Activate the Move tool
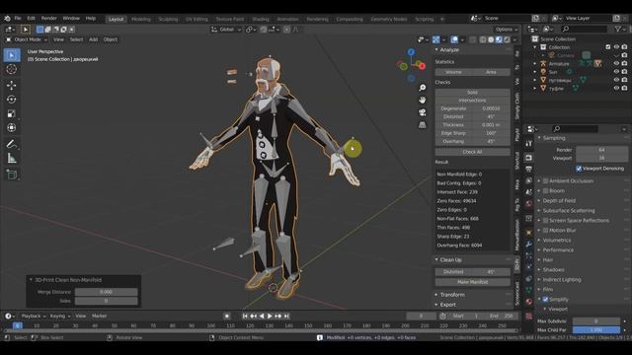 coord(11,85)
